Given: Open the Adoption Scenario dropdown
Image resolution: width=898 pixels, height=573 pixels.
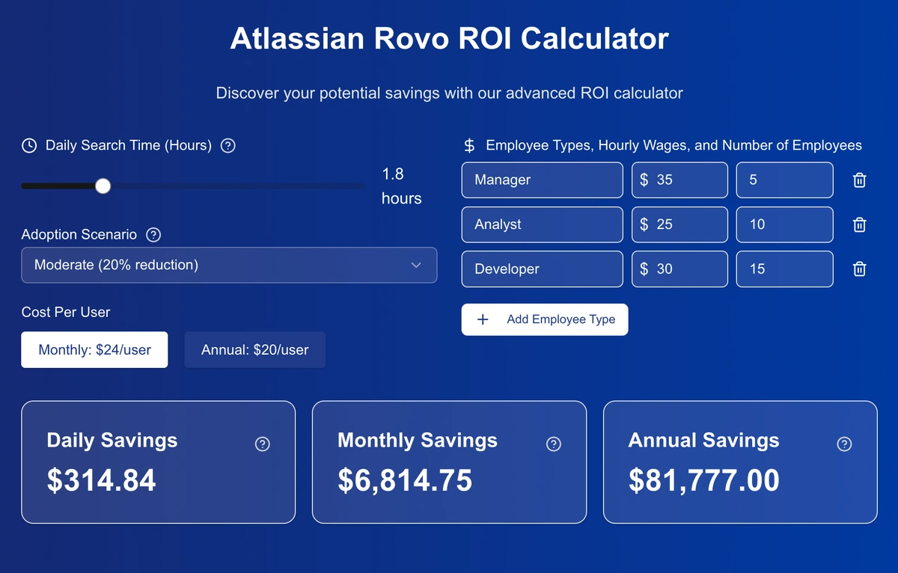Looking at the screenshot, I should click(228, 265).
